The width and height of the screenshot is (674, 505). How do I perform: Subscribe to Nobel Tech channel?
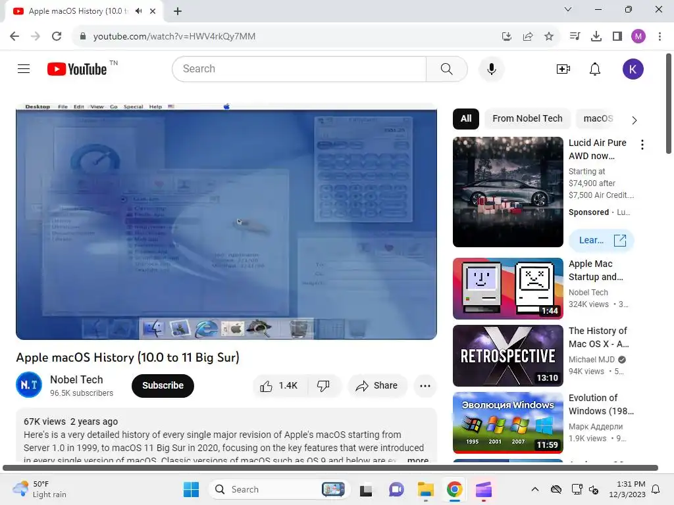click(x=163, y=385)
